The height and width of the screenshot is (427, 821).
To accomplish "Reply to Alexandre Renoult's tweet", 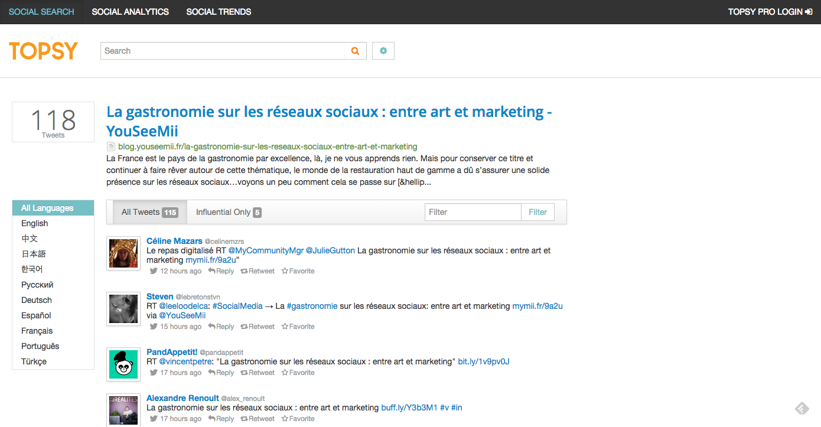I will (221, 419).
